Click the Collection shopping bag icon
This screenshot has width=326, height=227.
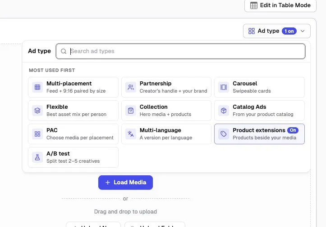coord(131,111)
